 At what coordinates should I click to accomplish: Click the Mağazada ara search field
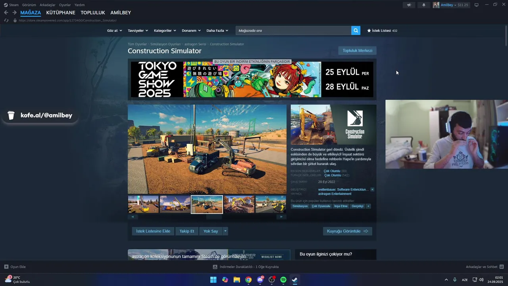[293, 30]
